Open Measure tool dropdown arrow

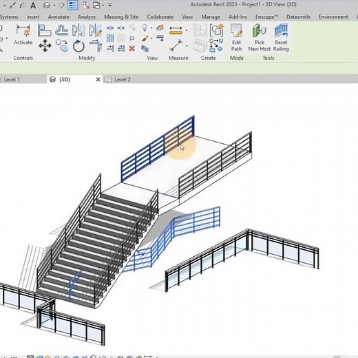coord(187,30)
